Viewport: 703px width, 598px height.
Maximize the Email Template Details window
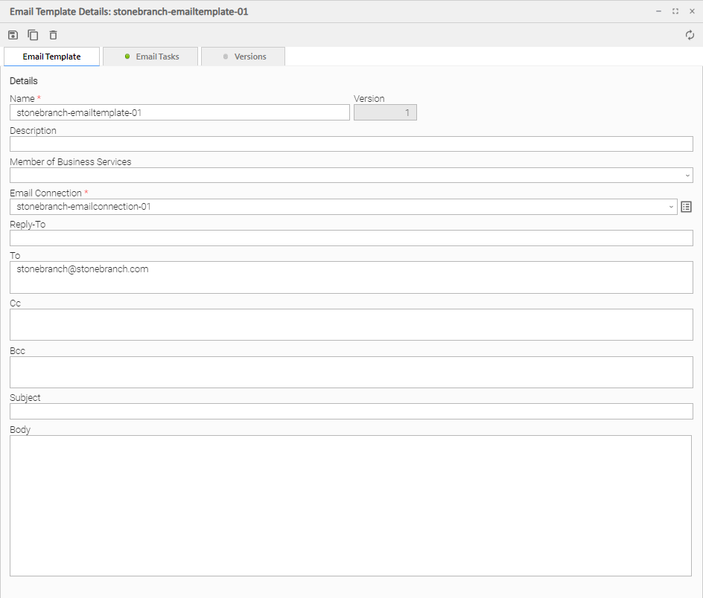click(x=675, y=11)
